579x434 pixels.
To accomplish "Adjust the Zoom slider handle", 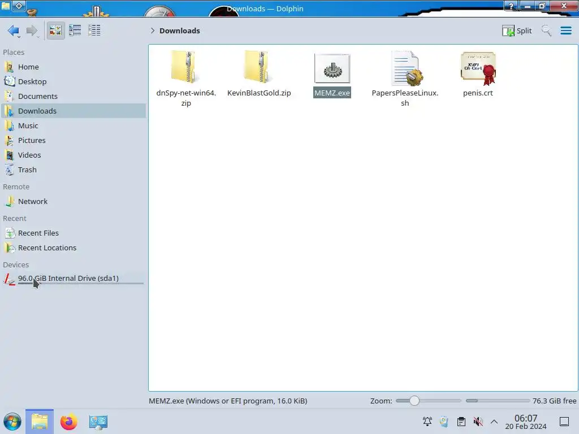I will pos(414,401).
